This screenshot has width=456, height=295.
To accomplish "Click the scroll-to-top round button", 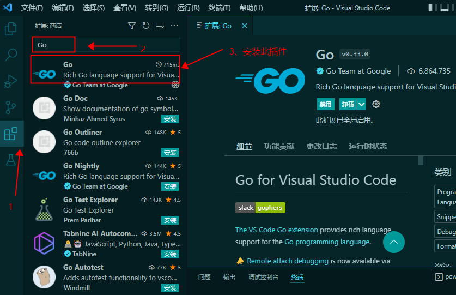I will 394,242.
